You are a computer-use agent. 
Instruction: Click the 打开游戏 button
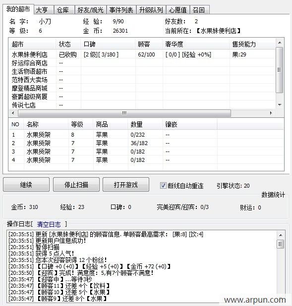click(126, 184)
